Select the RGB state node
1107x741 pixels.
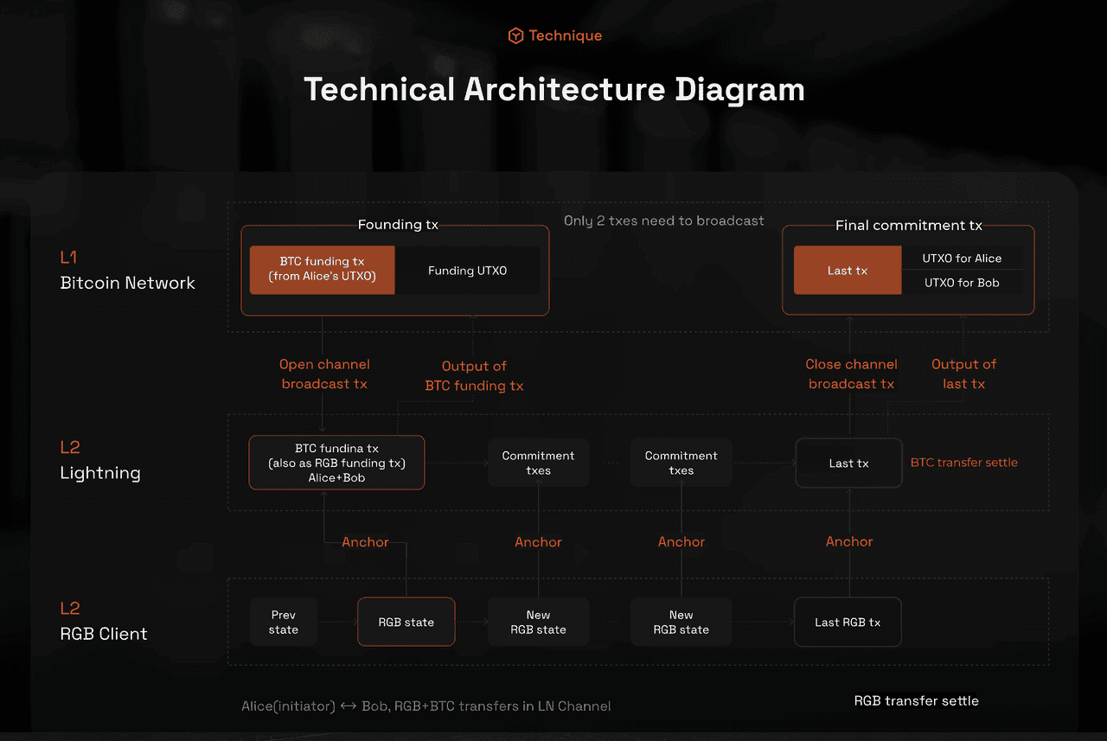point(406,621)
